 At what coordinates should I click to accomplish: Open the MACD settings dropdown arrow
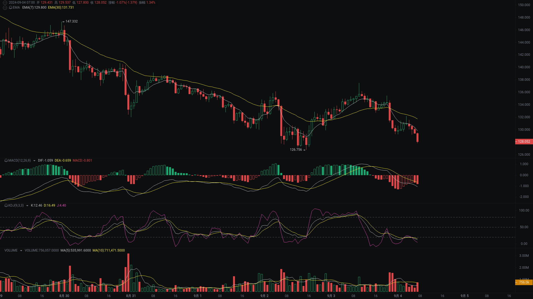[34, 160]
